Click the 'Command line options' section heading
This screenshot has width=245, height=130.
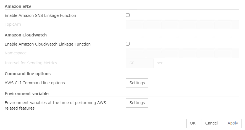(28, 74)
